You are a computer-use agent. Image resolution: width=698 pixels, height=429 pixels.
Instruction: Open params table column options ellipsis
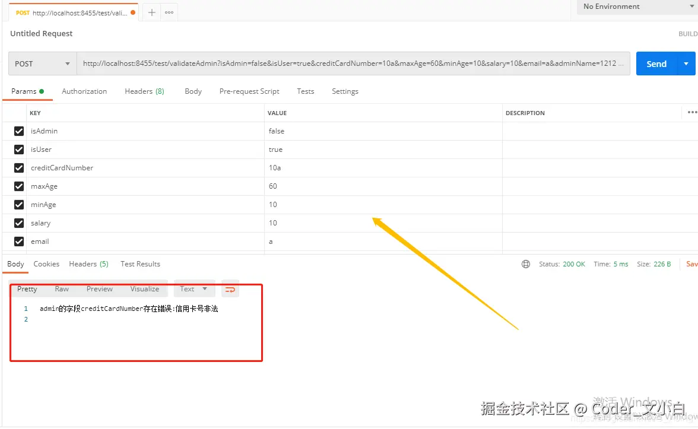pyautogui.click(x=692, y=112)
